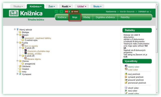Click the green mail envelope icon
Viewport: 161px width, 97px height.
pyautogui.click(x=56, y=11)
